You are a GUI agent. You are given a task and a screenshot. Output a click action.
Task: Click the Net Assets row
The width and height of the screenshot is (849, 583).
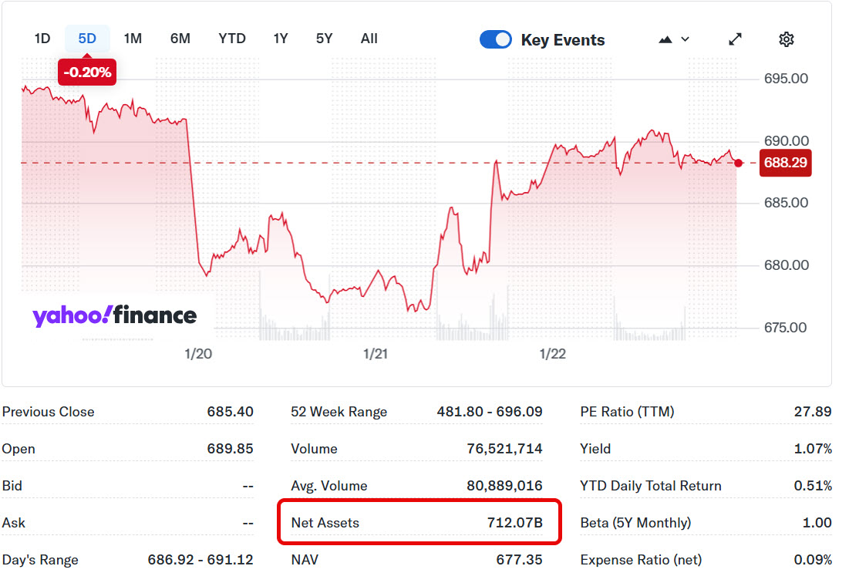click(417, 523)
